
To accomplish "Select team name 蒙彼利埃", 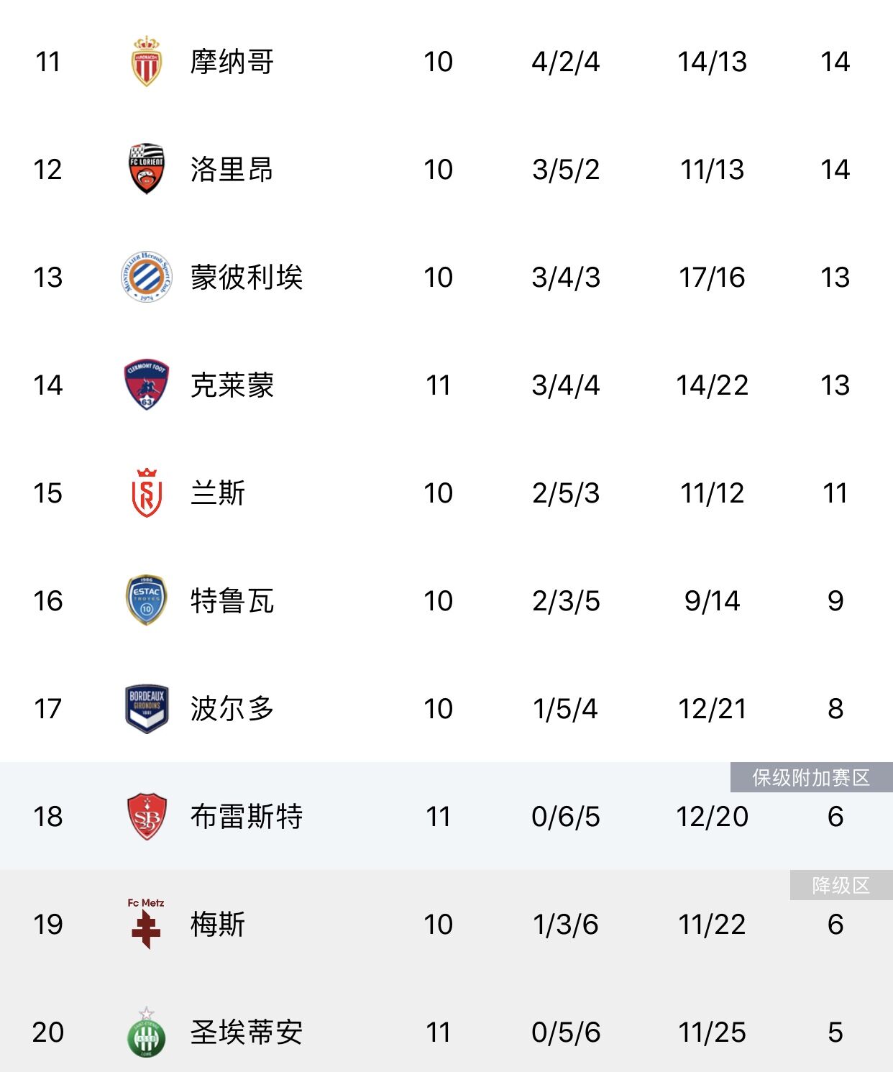I will pyautogui.click(x=247, y=278).
